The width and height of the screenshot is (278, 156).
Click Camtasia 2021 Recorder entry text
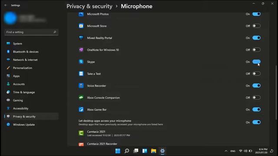(x=102, y=144)
